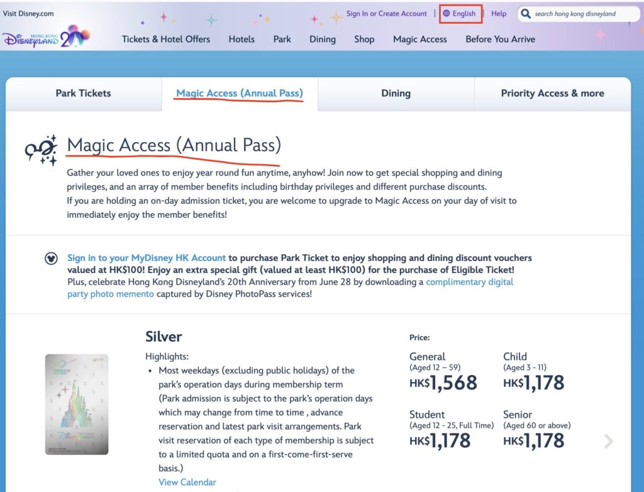Open the Park menu
Image resolution: width=644 pixels, height=492 pixels.
(282, 39)
